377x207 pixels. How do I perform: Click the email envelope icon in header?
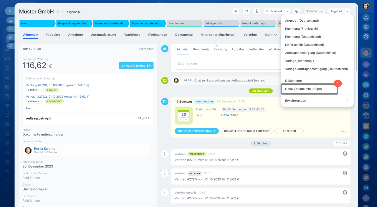246,11
